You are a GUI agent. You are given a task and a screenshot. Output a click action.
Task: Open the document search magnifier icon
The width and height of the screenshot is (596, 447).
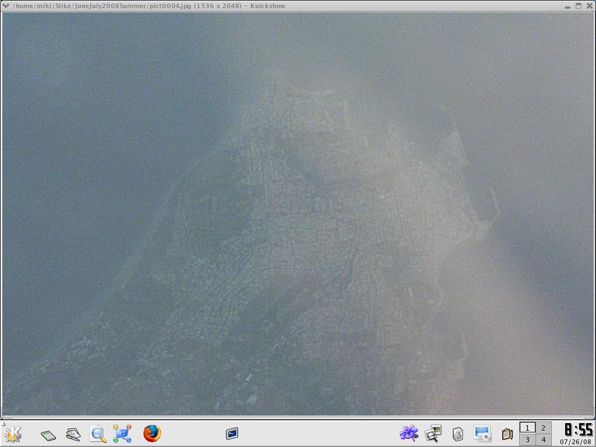click(98, 434)
